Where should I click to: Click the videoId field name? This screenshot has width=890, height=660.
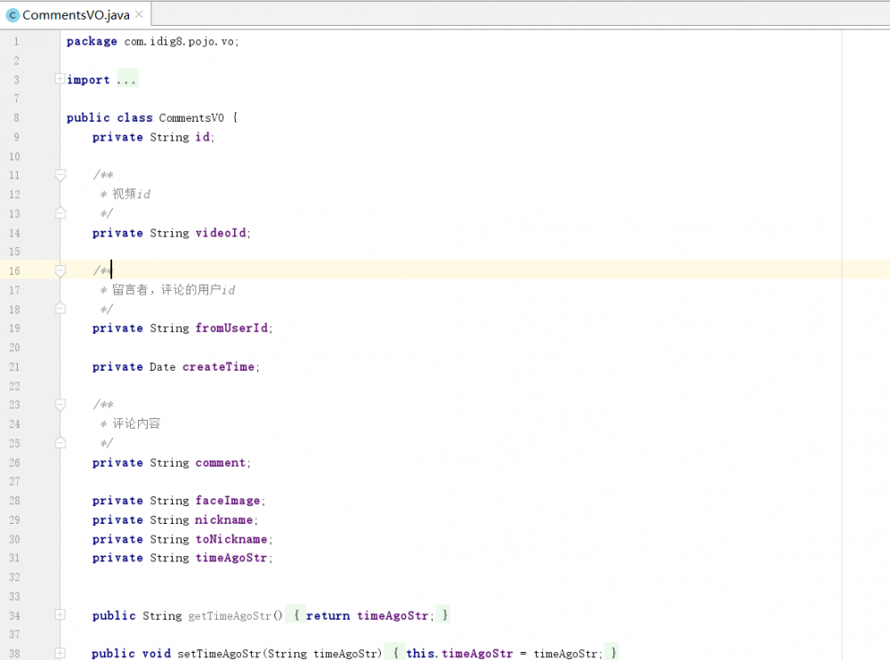click(x=221, y=233)
